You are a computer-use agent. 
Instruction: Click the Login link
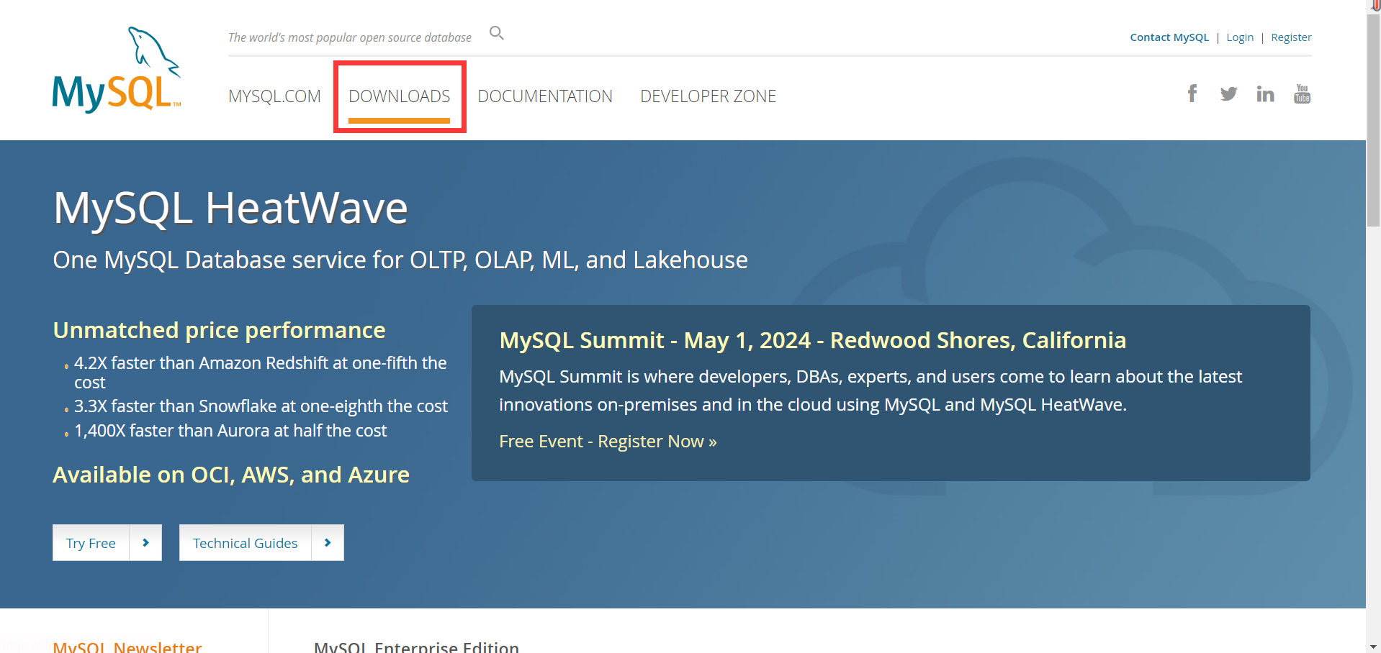1240,37
